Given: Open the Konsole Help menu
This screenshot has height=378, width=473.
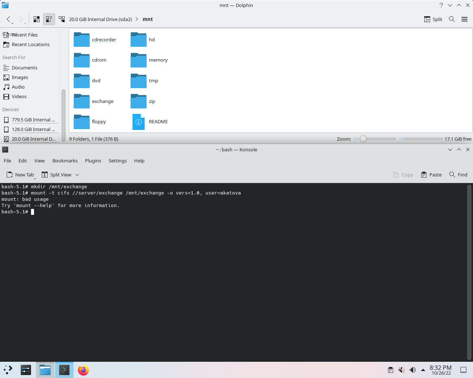Looking at the screenshot, I should click(139, 161).
